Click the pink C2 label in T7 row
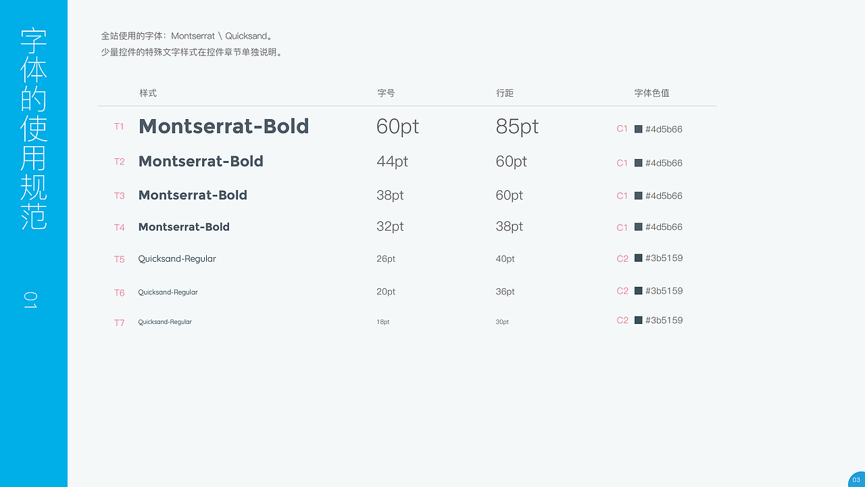This screenshot has height=487, width=865. [x=622, y=320]
